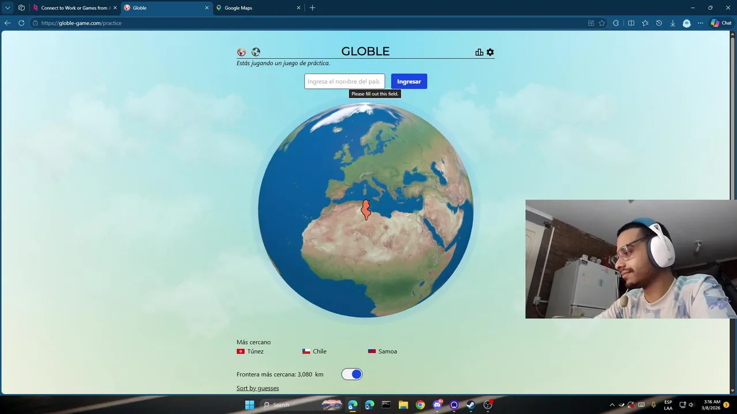
Task: Open Globle settings gear
Action: pos(490,52)
